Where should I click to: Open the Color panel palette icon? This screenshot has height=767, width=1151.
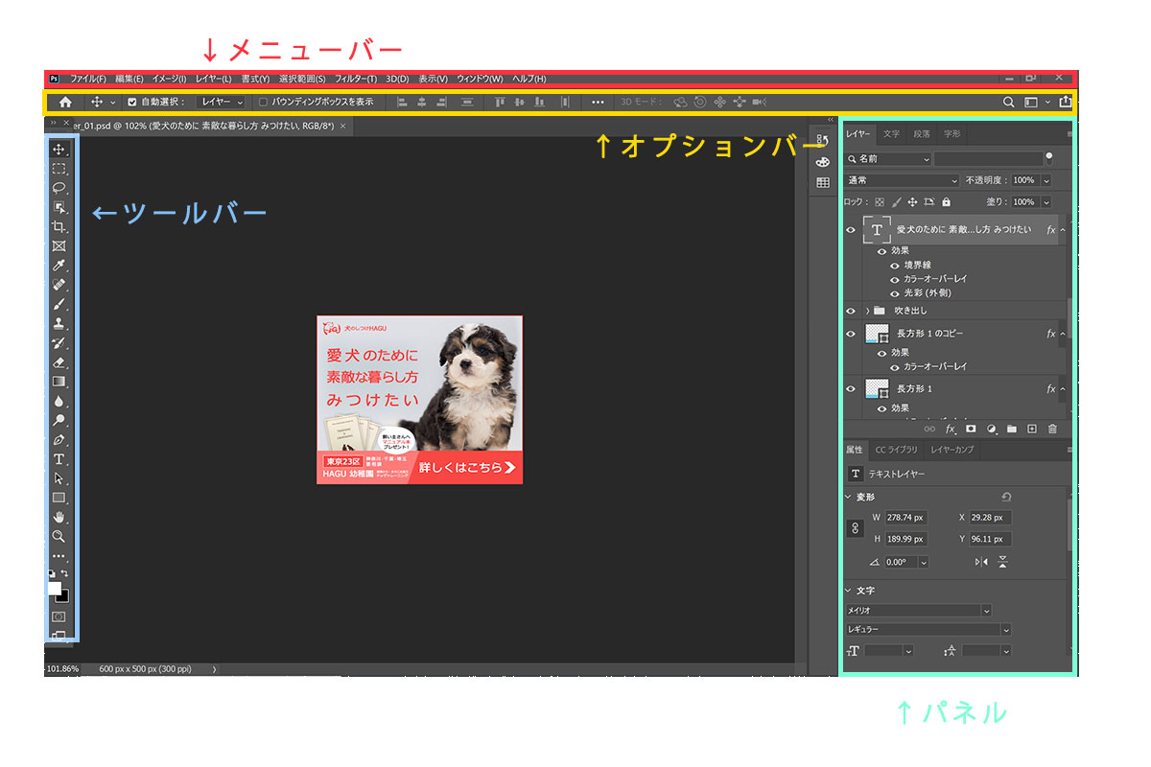coord(822,162)
